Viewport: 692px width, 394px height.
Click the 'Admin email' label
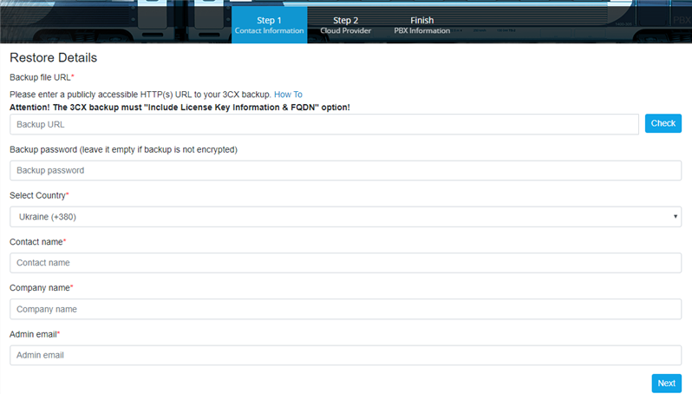tap(35, 334)
